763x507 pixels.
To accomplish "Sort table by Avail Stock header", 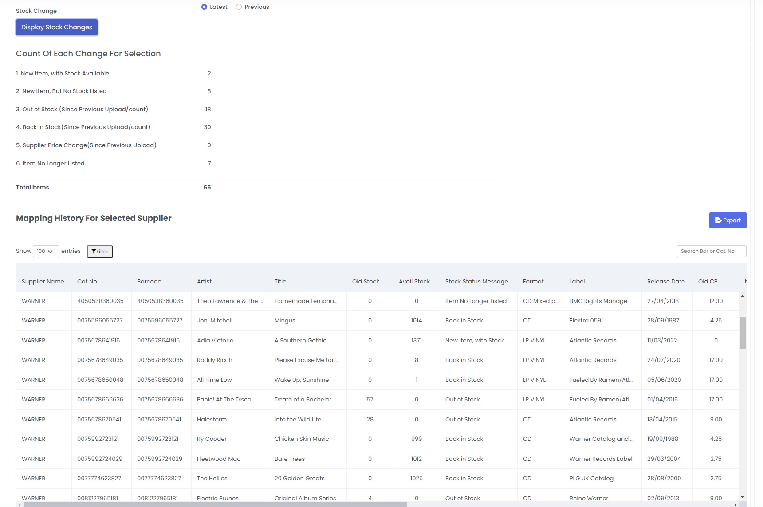I will tap(414, 282).
